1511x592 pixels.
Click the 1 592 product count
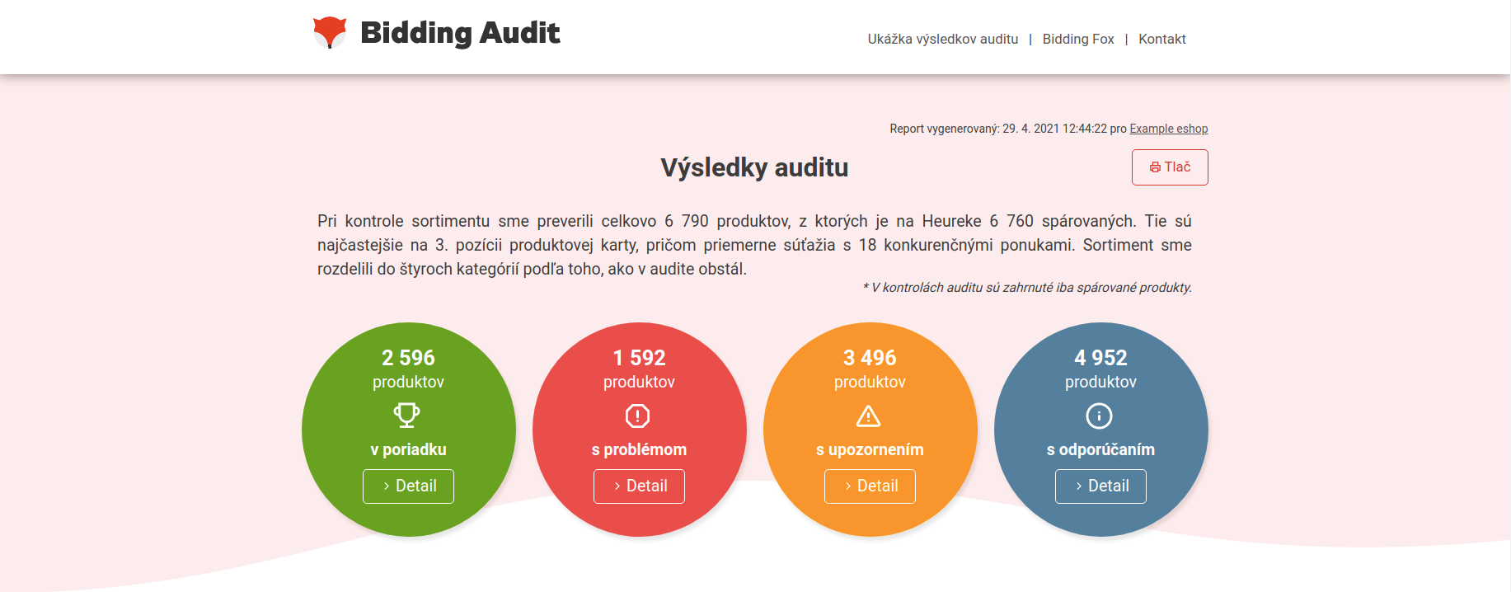tap(639, 358)
